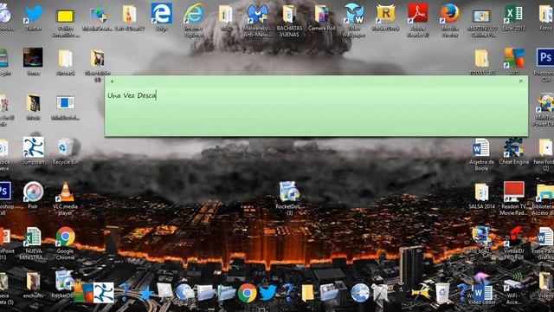Click the Twitter bird in the dock

267,293
